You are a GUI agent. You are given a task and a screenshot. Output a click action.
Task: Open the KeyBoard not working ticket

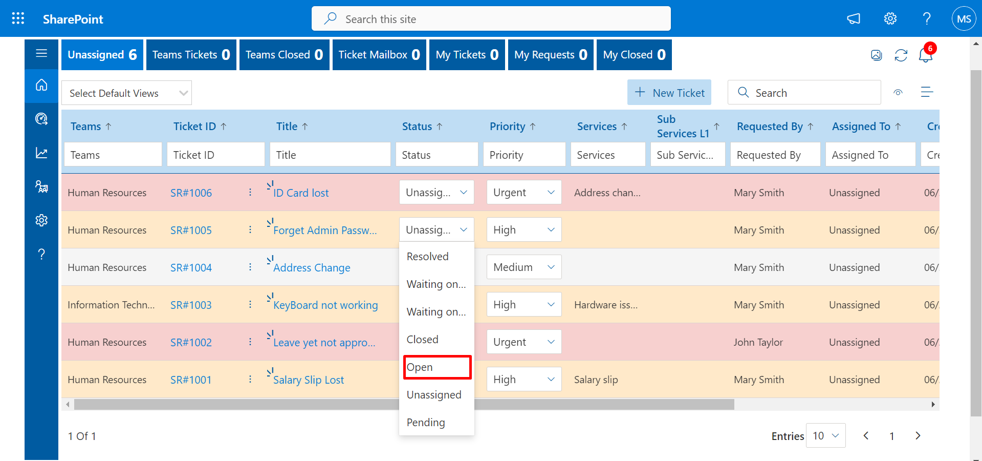[325, 305]
